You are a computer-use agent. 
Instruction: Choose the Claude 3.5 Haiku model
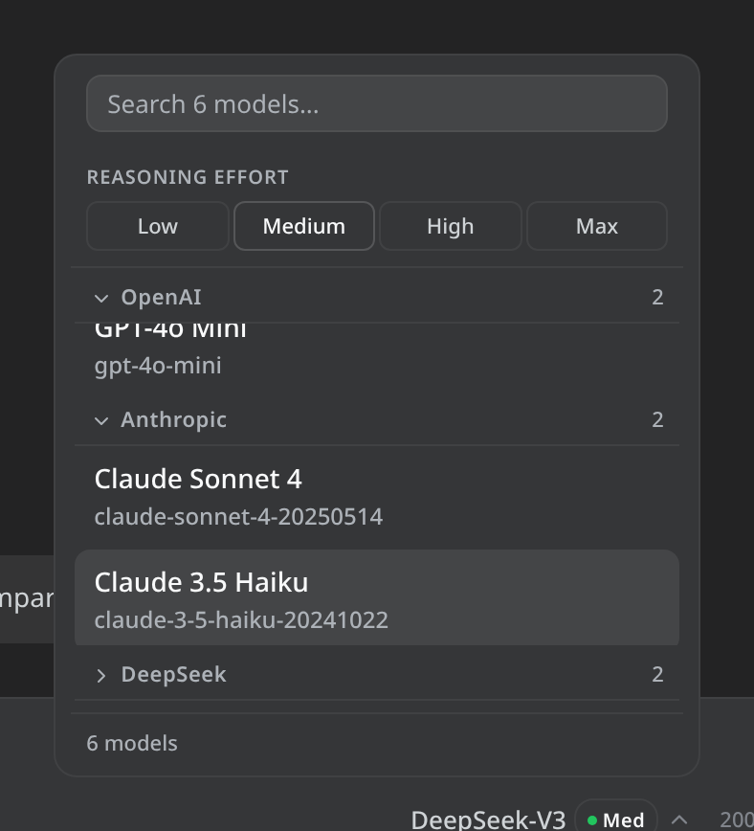pos(377,597)
